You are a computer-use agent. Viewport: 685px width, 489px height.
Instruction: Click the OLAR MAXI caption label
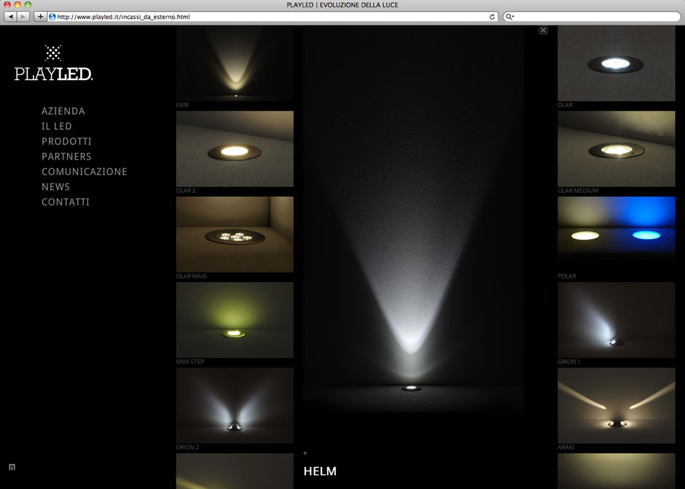pos(192,276)
